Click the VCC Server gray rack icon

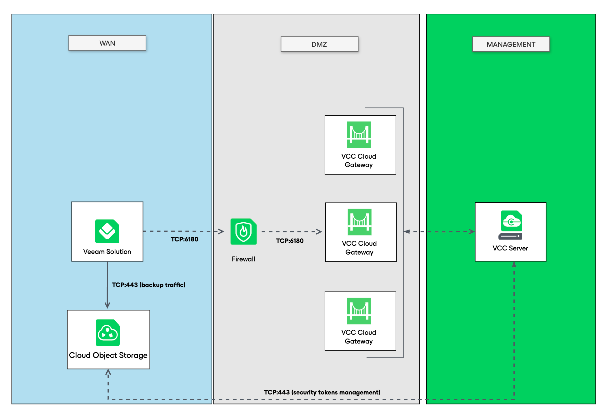(510, 236)
